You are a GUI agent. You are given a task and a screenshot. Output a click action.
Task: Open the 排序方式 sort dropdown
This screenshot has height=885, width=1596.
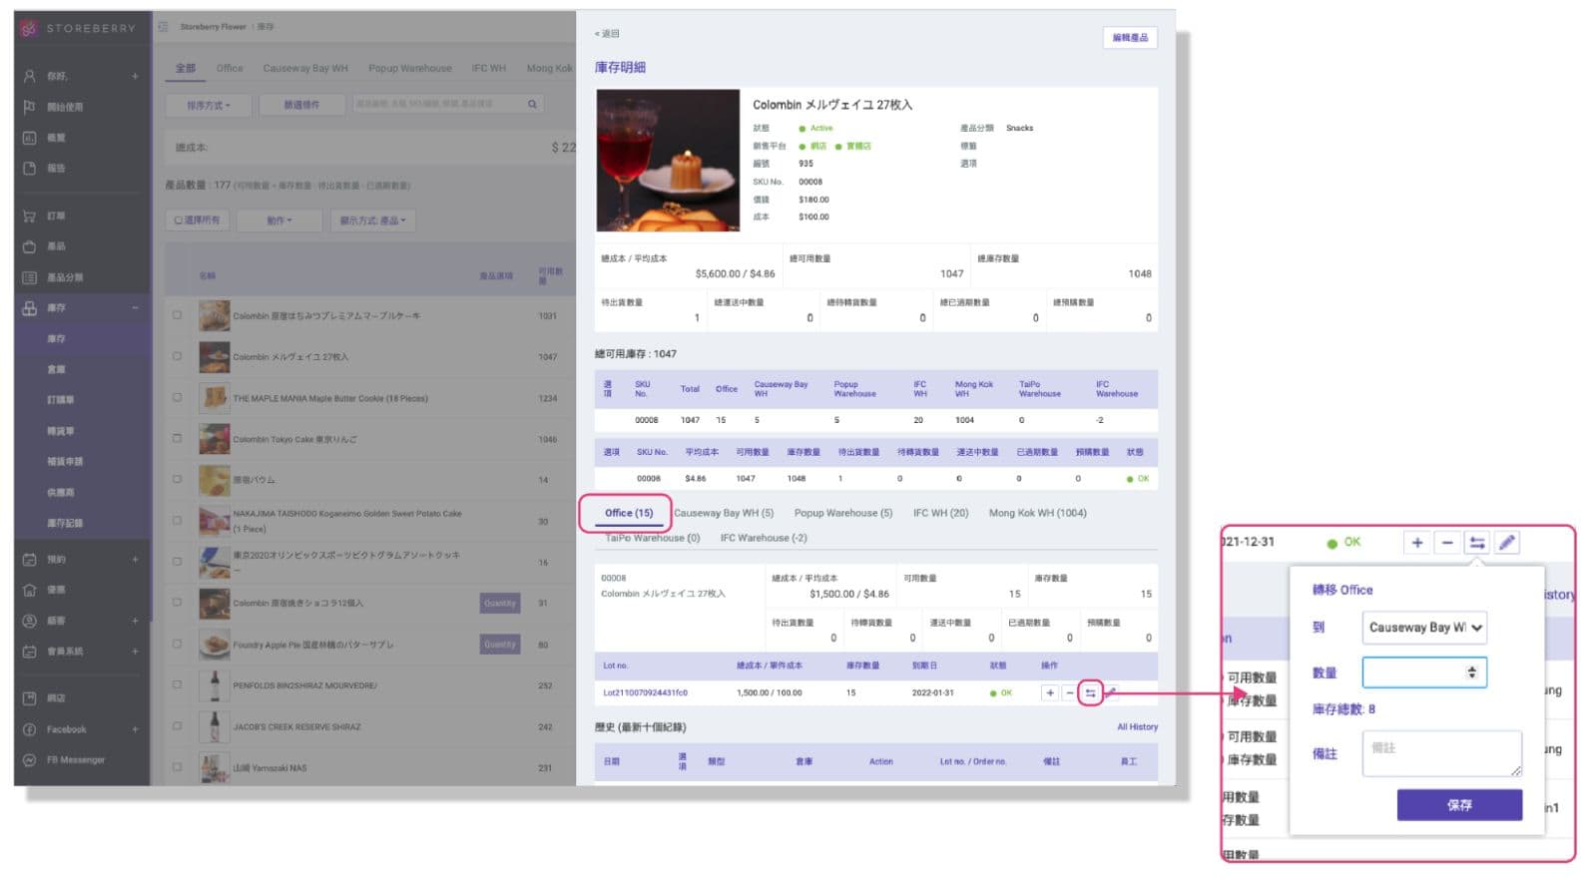click(x=209, y=105)
